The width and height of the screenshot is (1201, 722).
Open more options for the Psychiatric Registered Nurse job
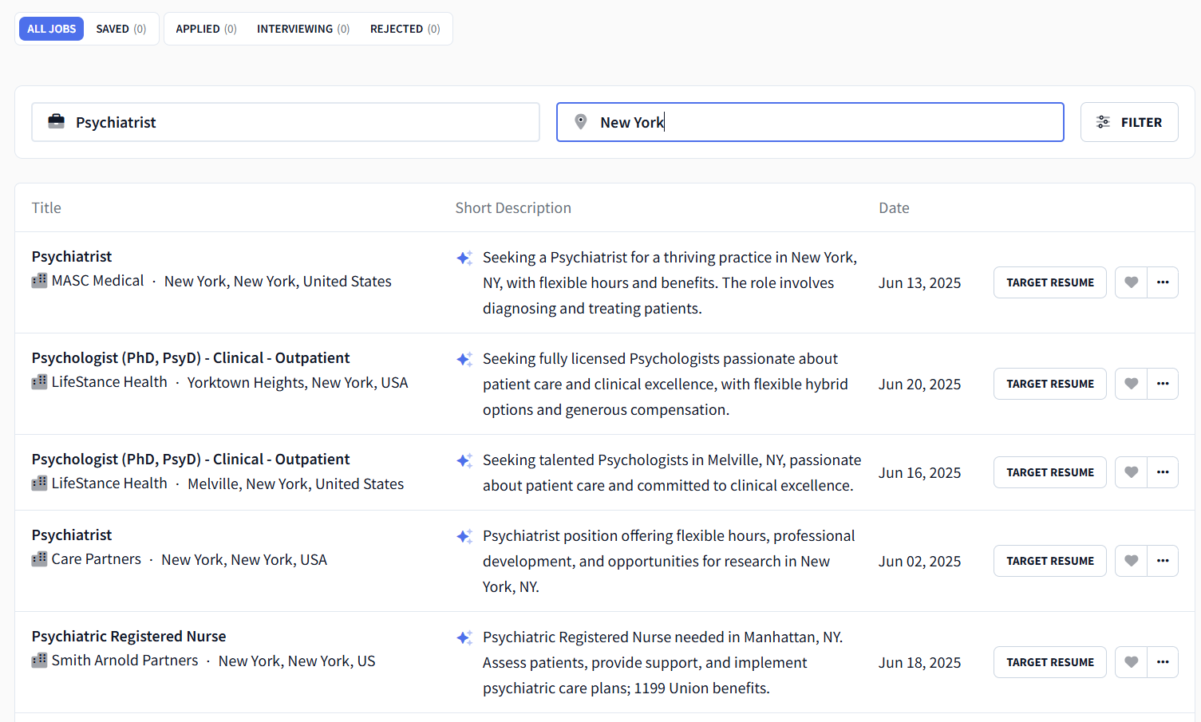coord(1163,661)
